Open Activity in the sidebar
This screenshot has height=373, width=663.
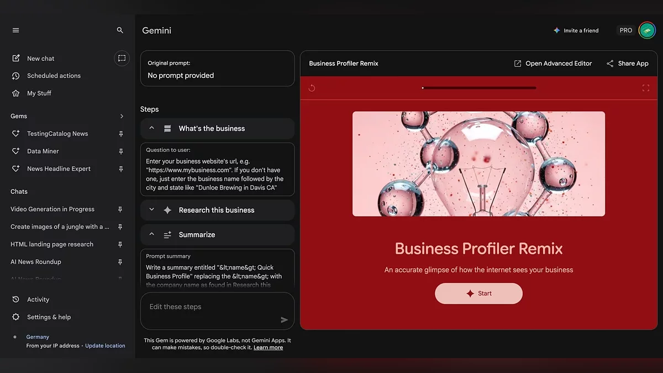pyautogui.click(x=38, y=300)
